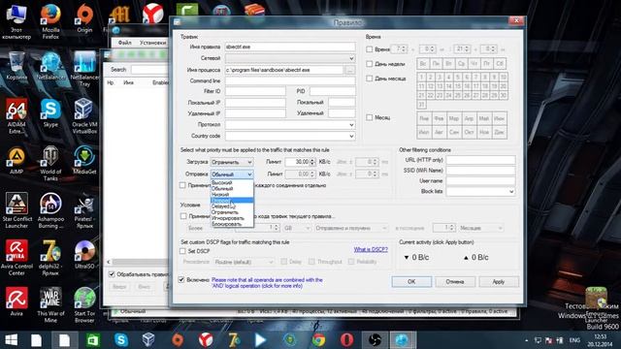
Task: Choose Игнорировать in the priority list
Action: [231, 218]
